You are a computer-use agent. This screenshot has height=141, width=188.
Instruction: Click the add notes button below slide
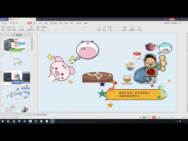[x=40, y=114]
